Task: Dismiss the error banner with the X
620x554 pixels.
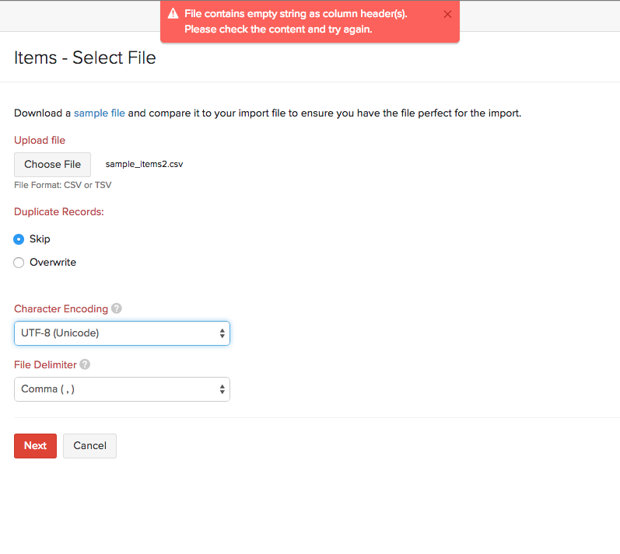Action: coord(447,14)
